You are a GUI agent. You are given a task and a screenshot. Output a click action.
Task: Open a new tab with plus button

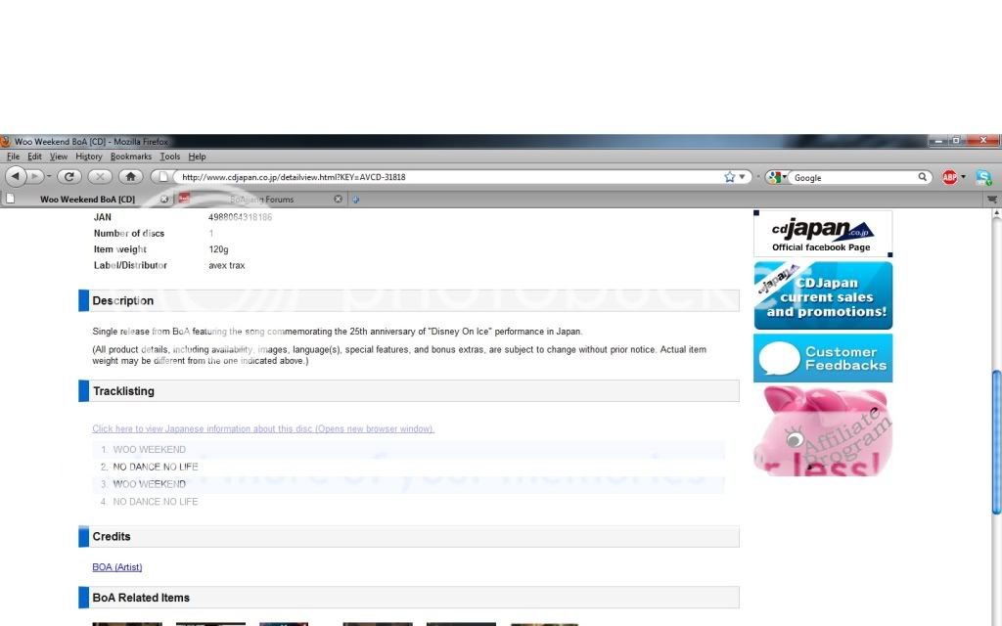[355, 200]
